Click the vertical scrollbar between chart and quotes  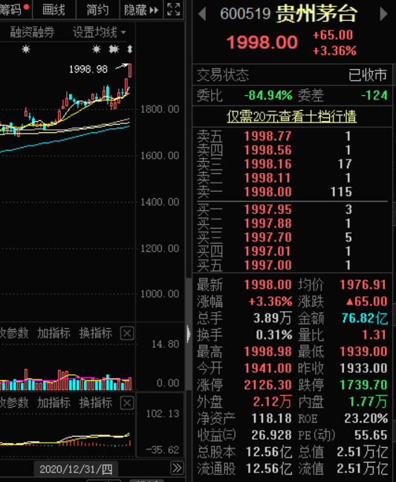tap(189, 333)
